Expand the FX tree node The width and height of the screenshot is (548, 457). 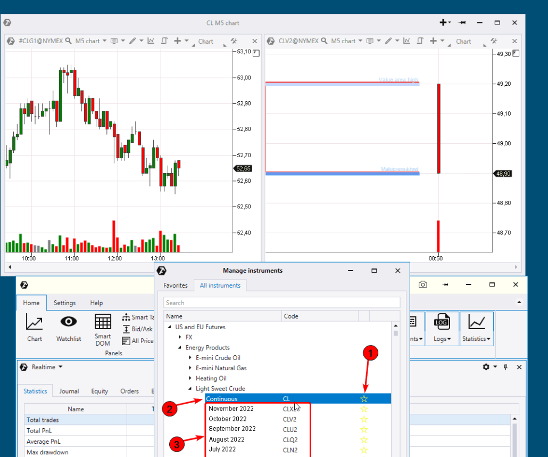pos(180,337)
